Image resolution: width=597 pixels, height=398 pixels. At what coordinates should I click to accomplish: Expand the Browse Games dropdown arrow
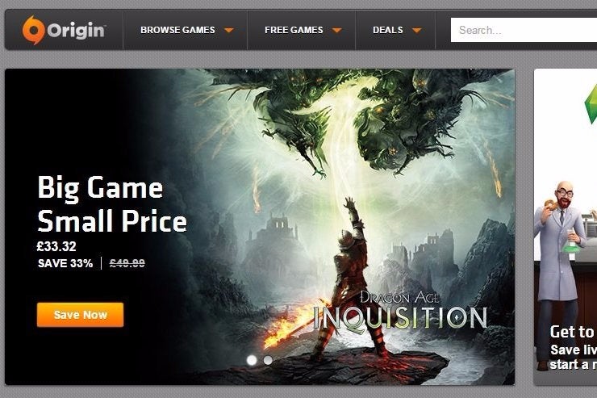[x=229, y=30]
